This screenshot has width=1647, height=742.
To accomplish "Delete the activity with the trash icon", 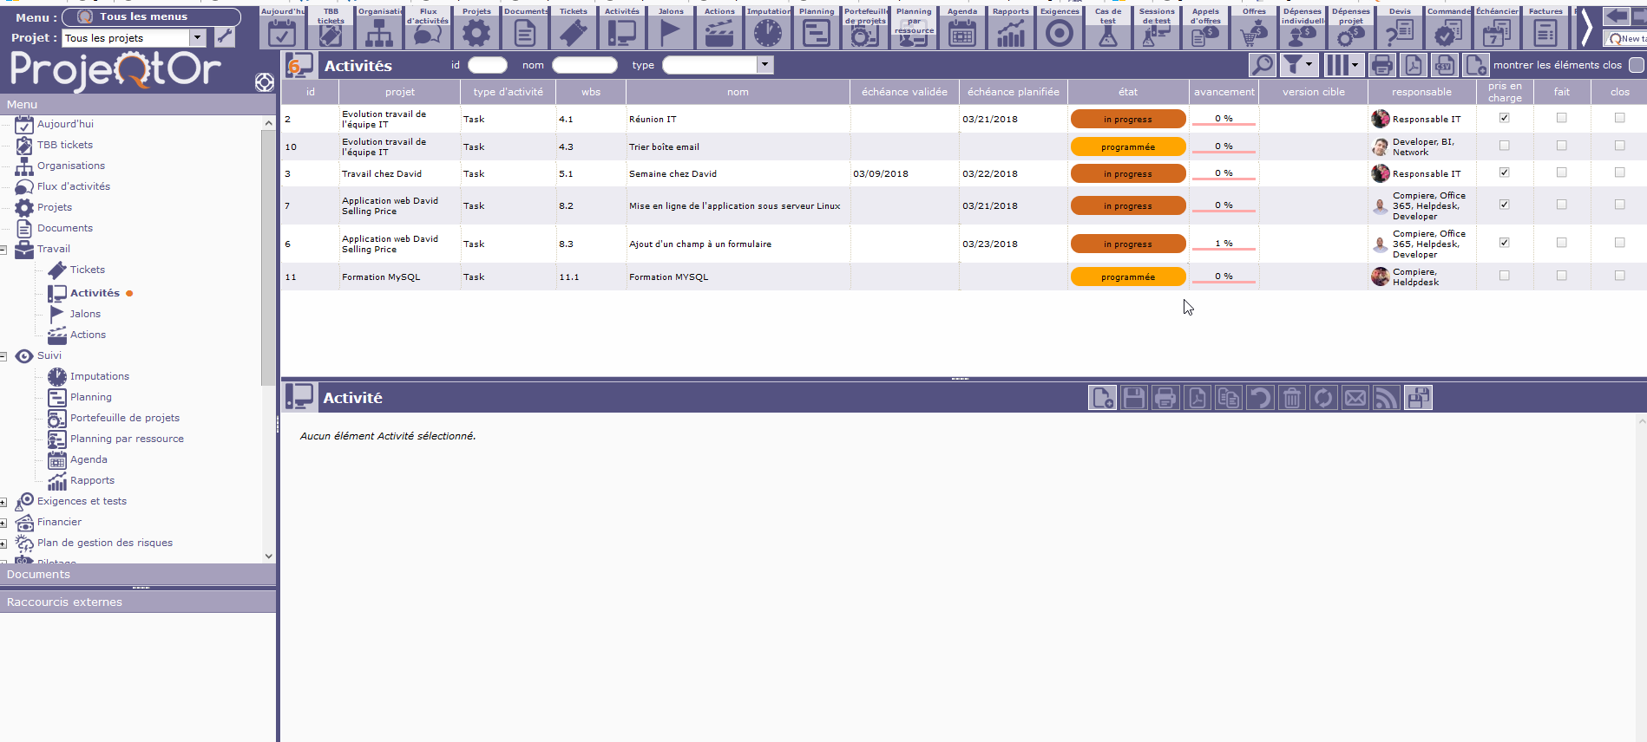I will click(1292, 398).
